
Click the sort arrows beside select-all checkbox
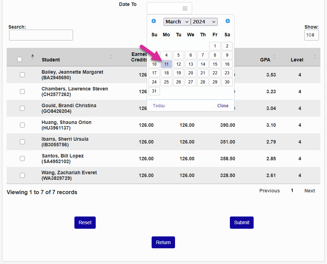[x=32, y=57]
